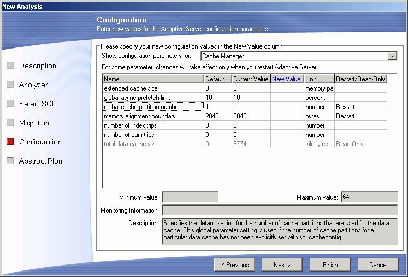Screen dimensions: 408x277
Task: Click the New Value column header
Action: click(x=287, y=79)
